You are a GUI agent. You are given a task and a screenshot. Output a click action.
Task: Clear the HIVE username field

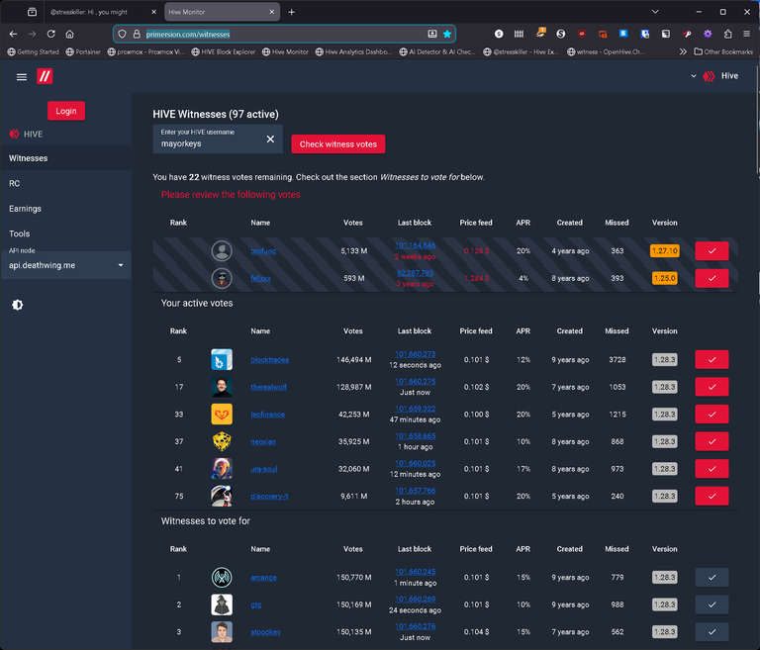270,139
